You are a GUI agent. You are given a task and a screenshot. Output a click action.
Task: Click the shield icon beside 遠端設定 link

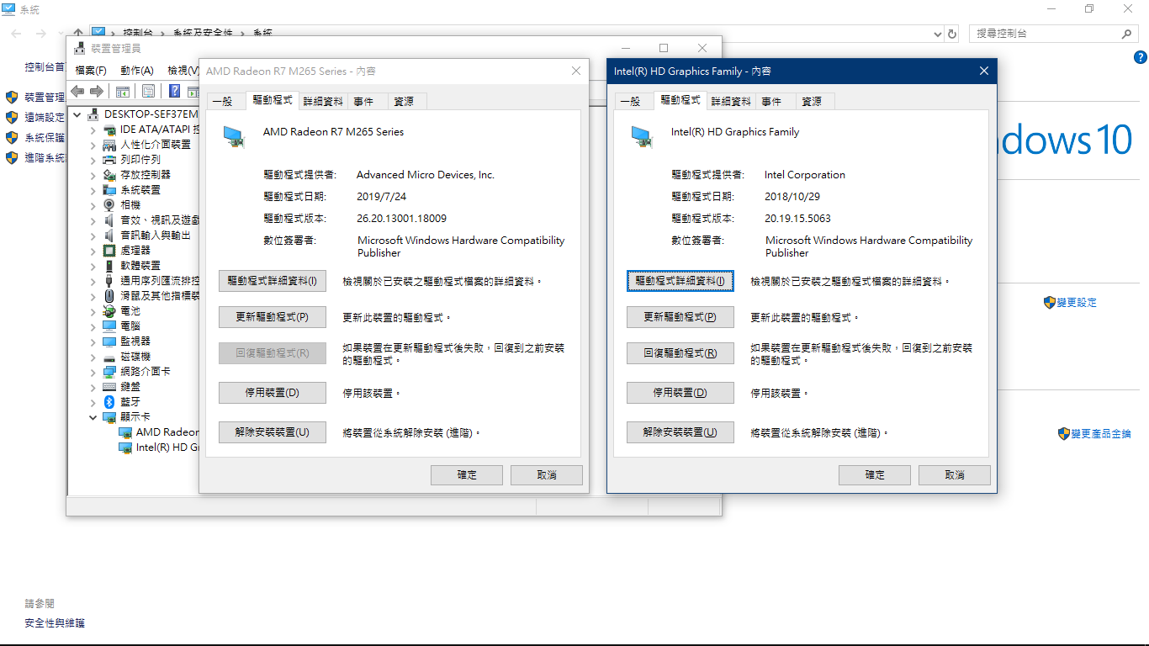pos(12,118)
